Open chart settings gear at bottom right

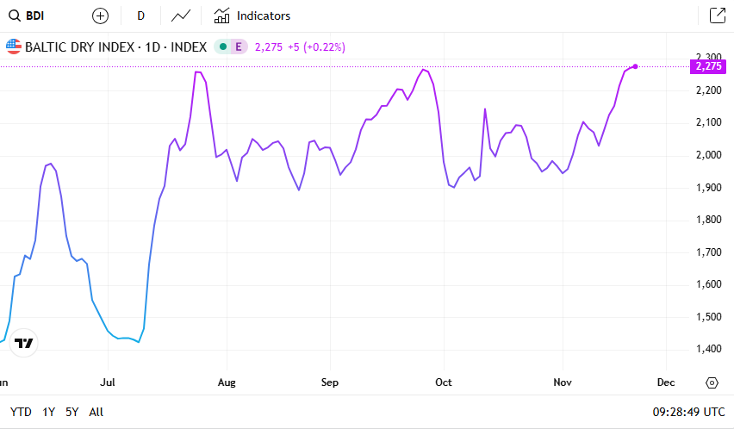[x=712, y=382]
